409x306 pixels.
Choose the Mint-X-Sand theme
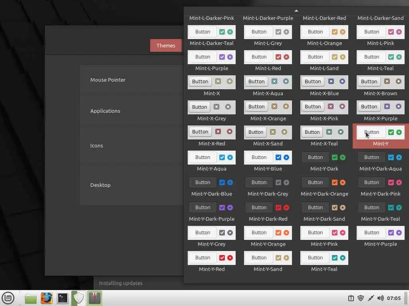coord(268,136)
